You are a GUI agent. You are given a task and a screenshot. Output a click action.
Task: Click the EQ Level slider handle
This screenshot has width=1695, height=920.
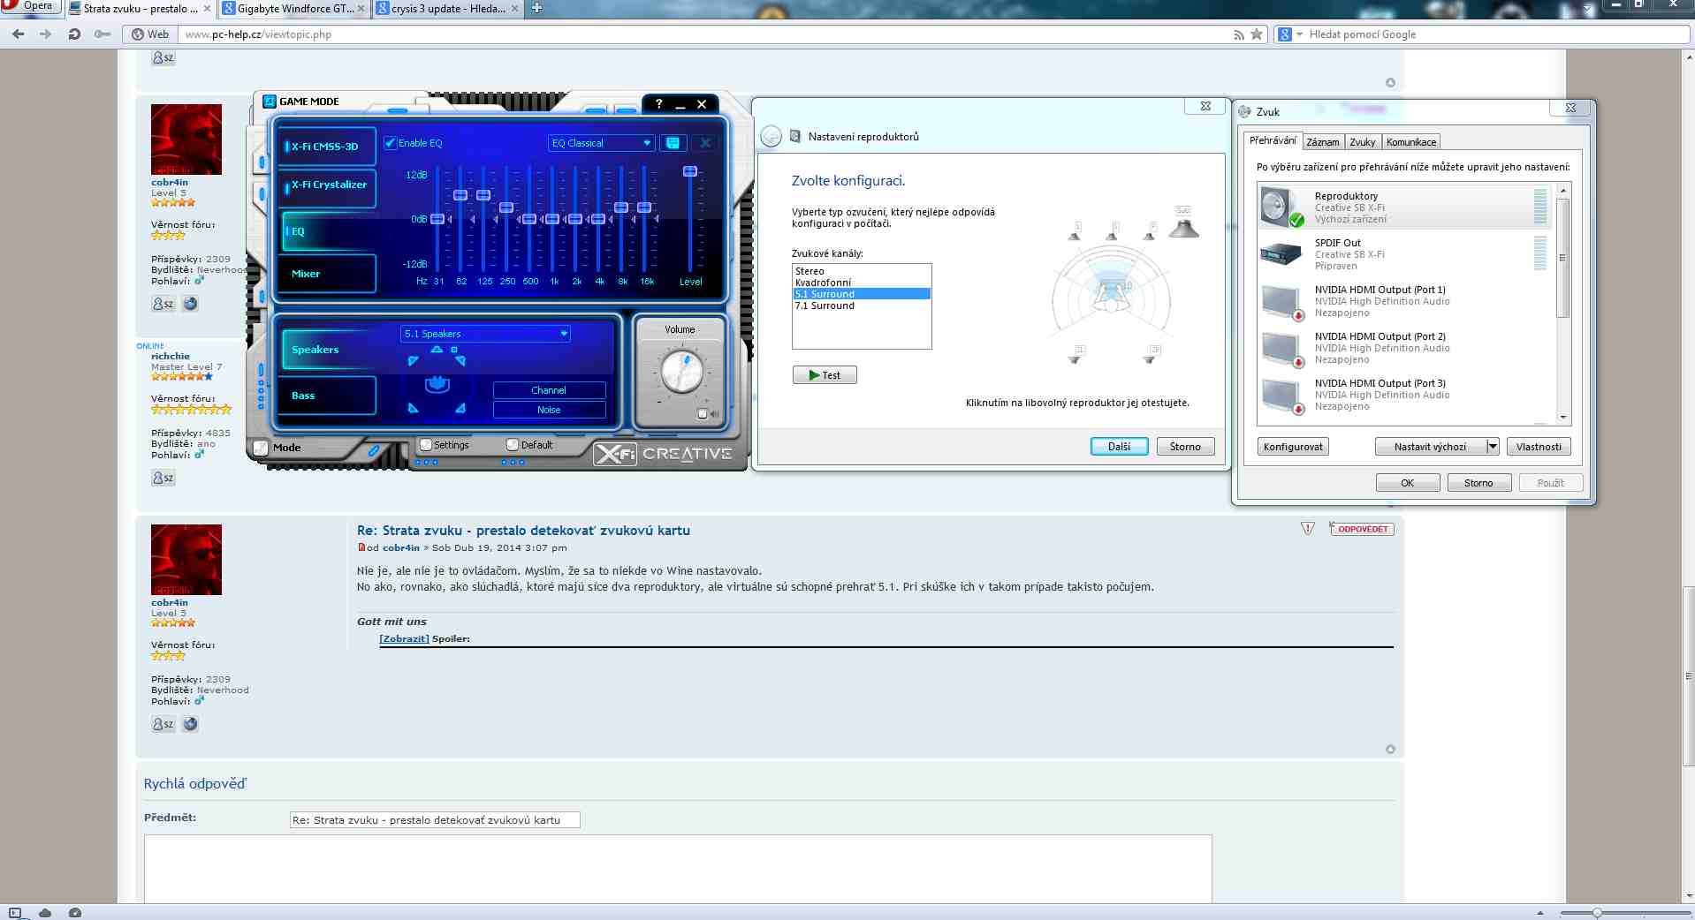pyautogui.click(x=690, y=171)
